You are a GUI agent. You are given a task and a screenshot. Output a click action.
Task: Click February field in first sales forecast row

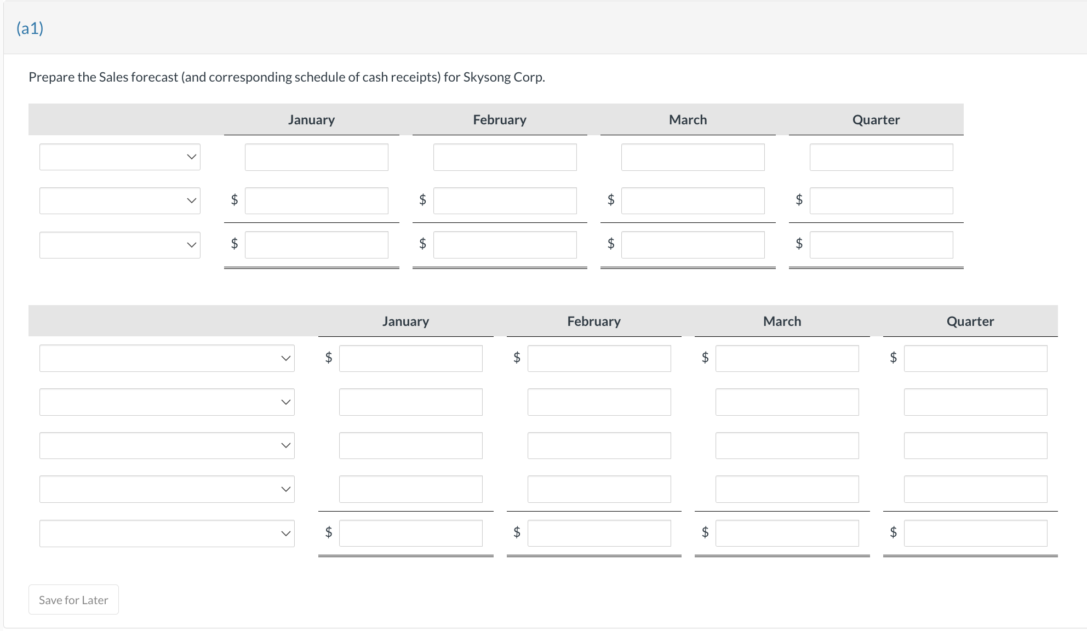pyautogui.click(x=505, y=157)
